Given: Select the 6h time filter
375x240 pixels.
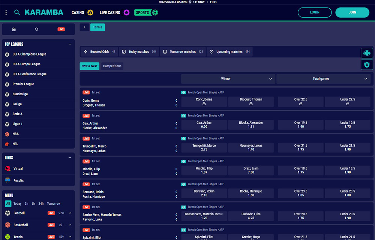Looking at the screenshot, I should coord(33,204).
